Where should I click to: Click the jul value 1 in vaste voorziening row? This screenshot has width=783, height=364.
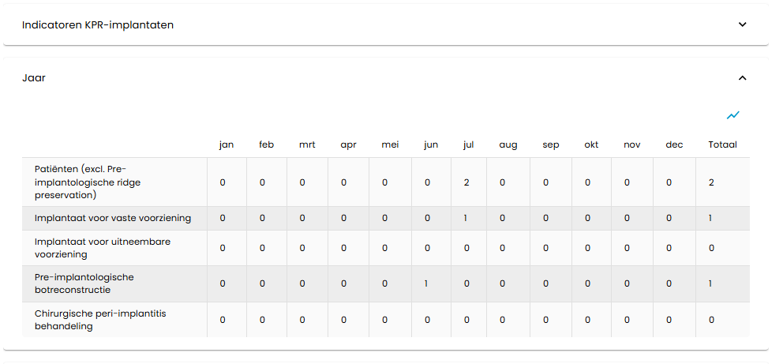(466, 218)
